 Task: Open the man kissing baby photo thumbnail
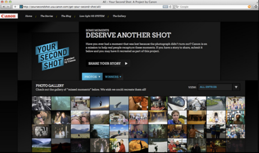[x=42, y=117]
